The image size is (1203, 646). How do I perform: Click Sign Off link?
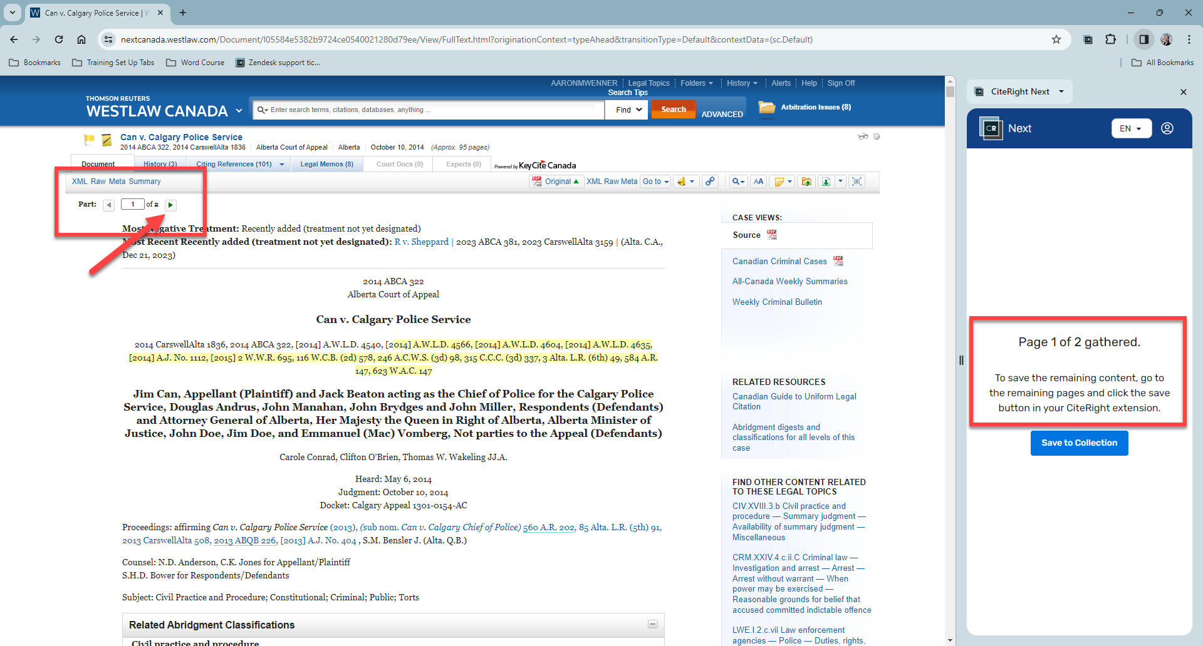pos(841,83)
